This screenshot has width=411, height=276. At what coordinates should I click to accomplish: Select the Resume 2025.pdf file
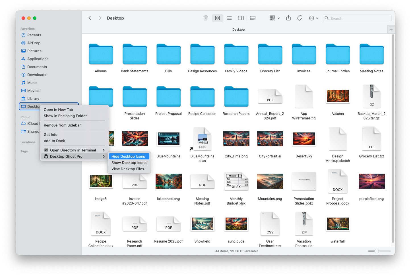(x=168, y=230)
